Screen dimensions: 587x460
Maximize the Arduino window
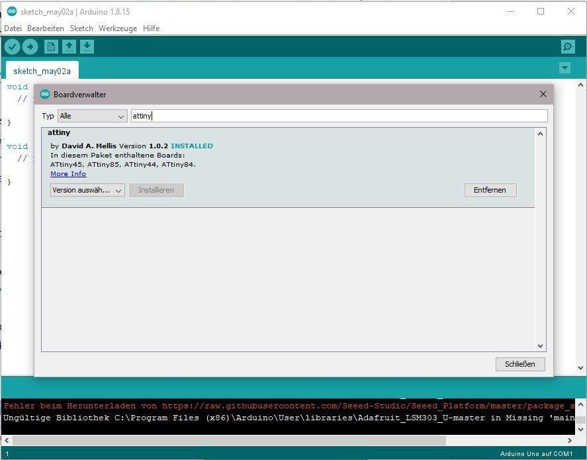(541, 12)
